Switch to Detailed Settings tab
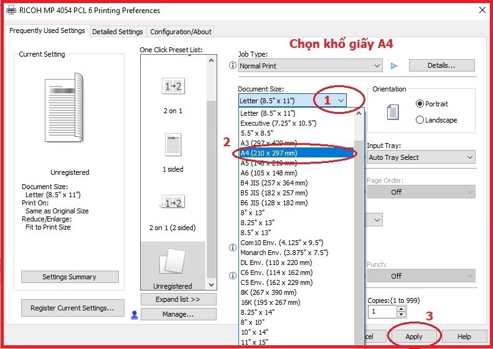The height and width of the screenshot is (349, 493). (x=118, y=32)
